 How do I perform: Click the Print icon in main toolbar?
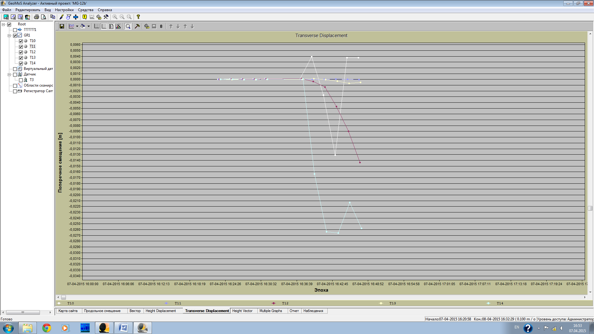tap(36, 17)
